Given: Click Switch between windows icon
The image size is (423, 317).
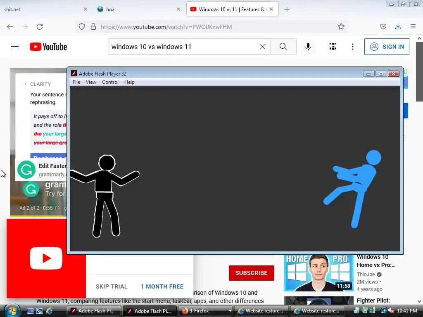Looking at the screenshot, I should [40, 311].
